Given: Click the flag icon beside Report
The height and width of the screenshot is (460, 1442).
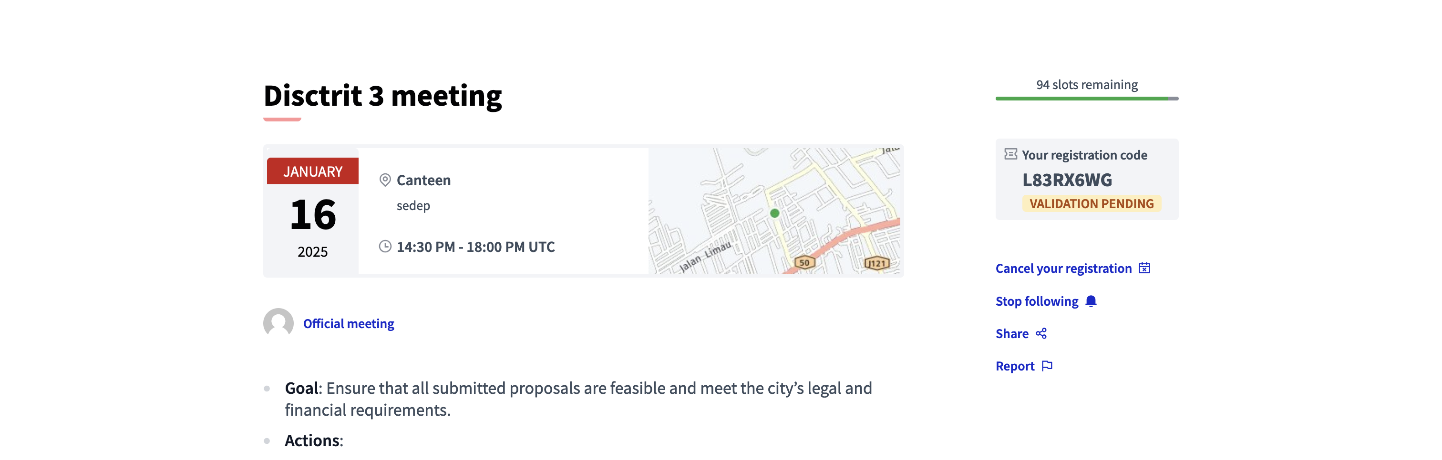Looking at the screenshot, I should tap(1048, 366).
